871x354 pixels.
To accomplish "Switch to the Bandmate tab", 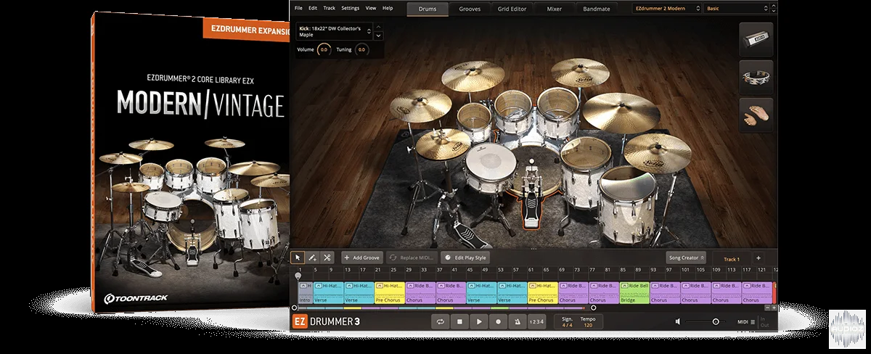I will tap(598, 9).
